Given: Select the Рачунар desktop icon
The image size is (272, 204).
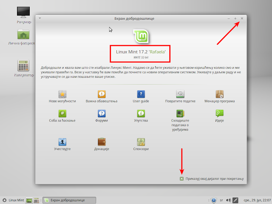Looking at the screenshot, I should (x=23, y=12).
